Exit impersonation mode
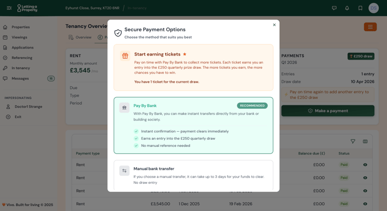 coord(18,117)
